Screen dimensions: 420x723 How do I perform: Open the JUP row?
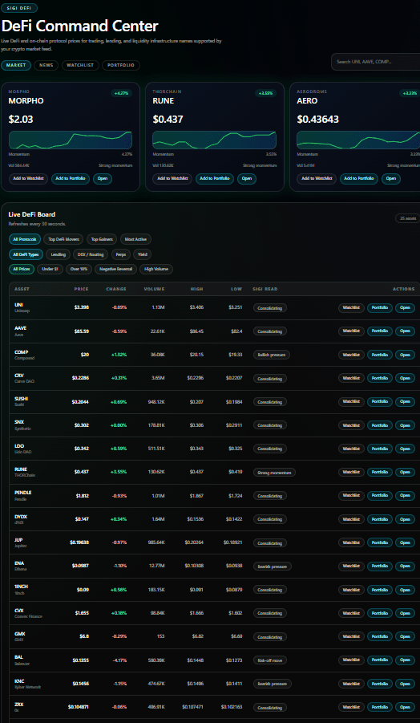coord(405,542)
